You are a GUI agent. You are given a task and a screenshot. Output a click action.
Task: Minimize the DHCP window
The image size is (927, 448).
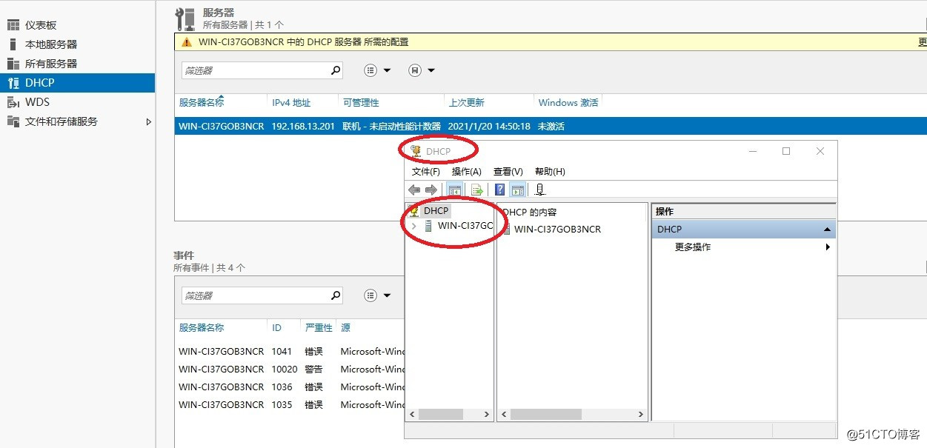point(752,151)
